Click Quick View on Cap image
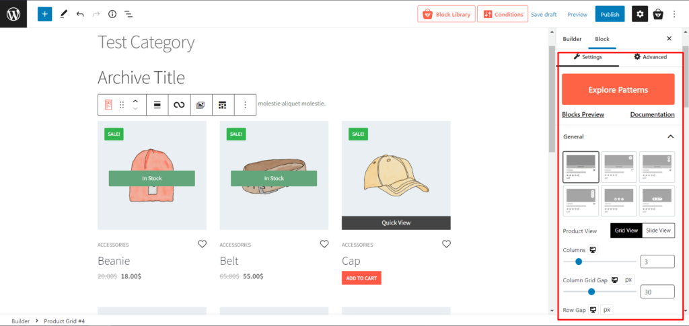Image resolution: width=689 pixels, height=326 pixels. click(396, 223)
